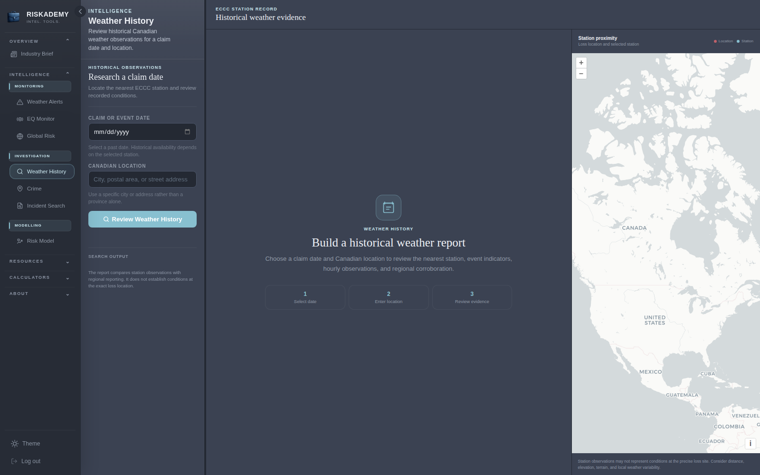The height and width of the screenshot is (475, 760).
Task: Click the Canada label on the map
Action: (x=634, y=228)
